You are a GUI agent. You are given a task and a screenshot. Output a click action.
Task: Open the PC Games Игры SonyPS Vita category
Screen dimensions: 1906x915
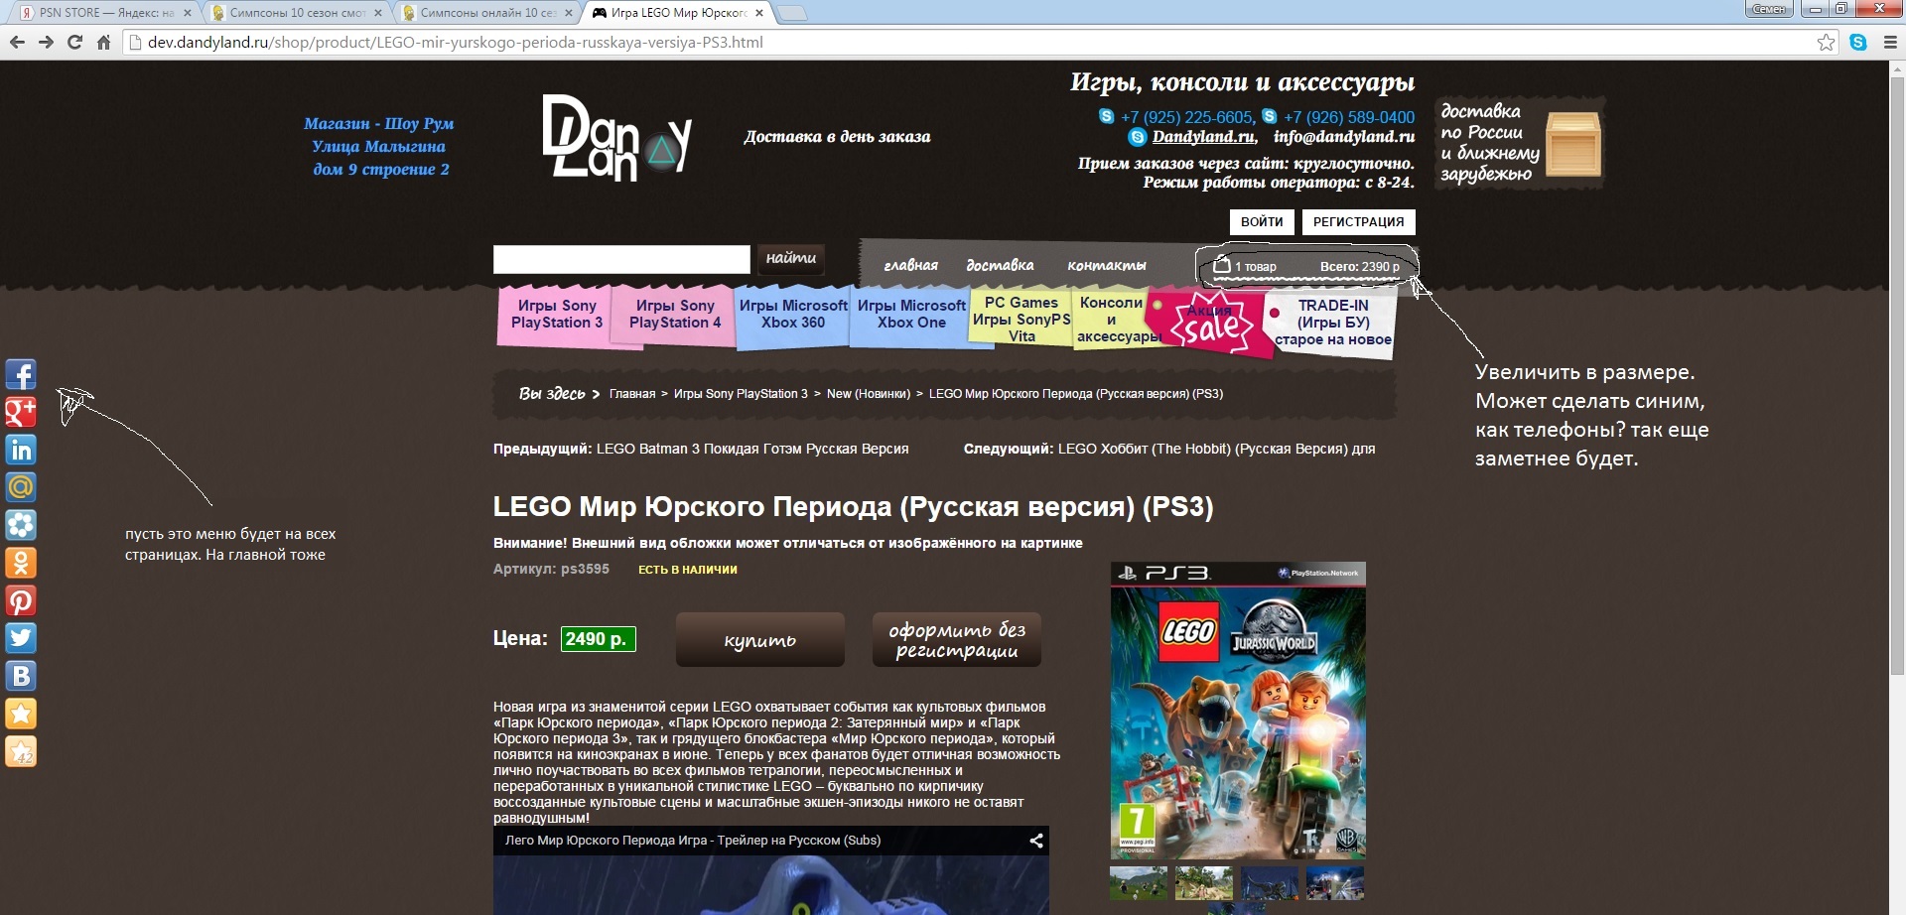[x=1021, y=320]
